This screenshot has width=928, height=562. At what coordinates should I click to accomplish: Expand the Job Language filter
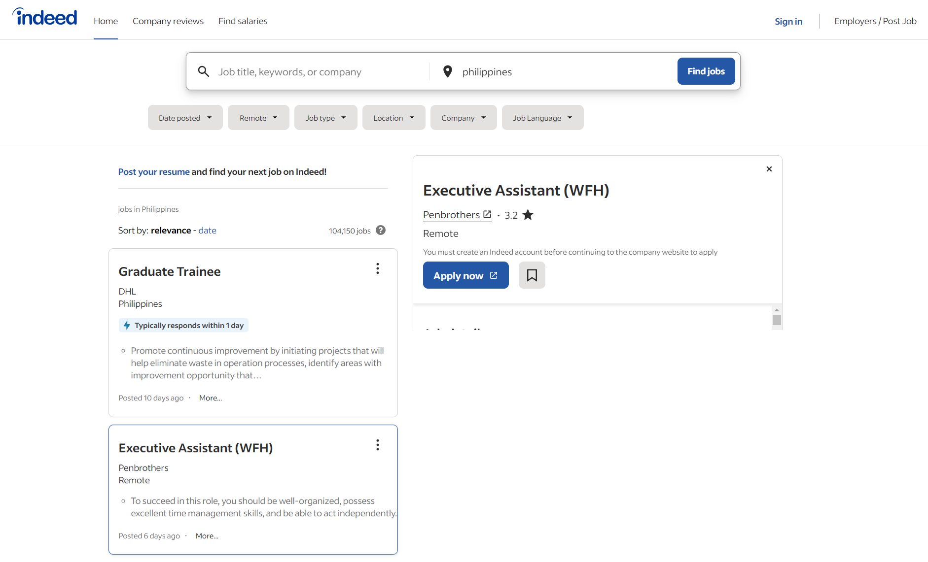tap(543, 118)
